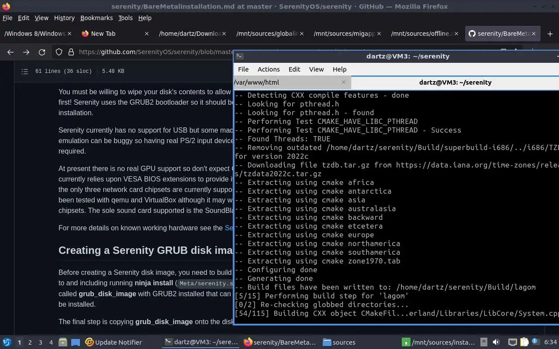Open the file outline list icon on GitHub

coord(25,71)
